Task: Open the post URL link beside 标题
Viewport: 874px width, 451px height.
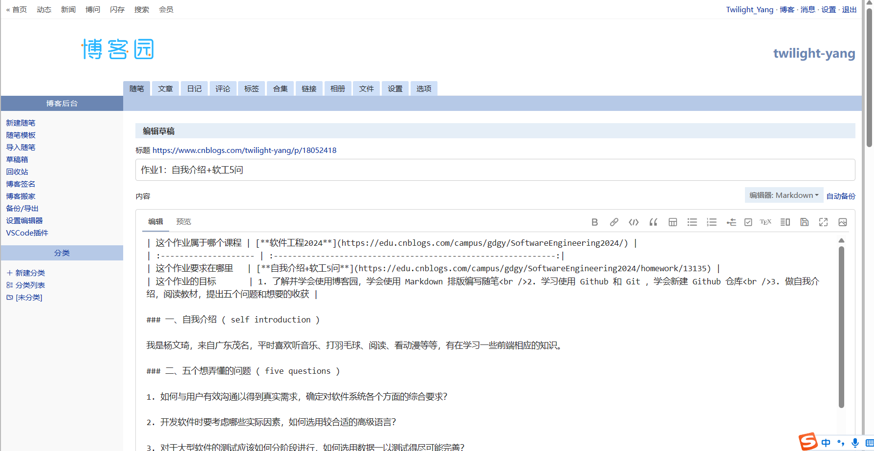Action: pos(244,150)
